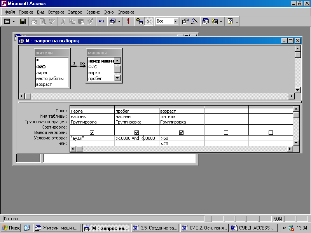
Task: Select the asterisk in жители field list
Action: (x=37, y=61)
